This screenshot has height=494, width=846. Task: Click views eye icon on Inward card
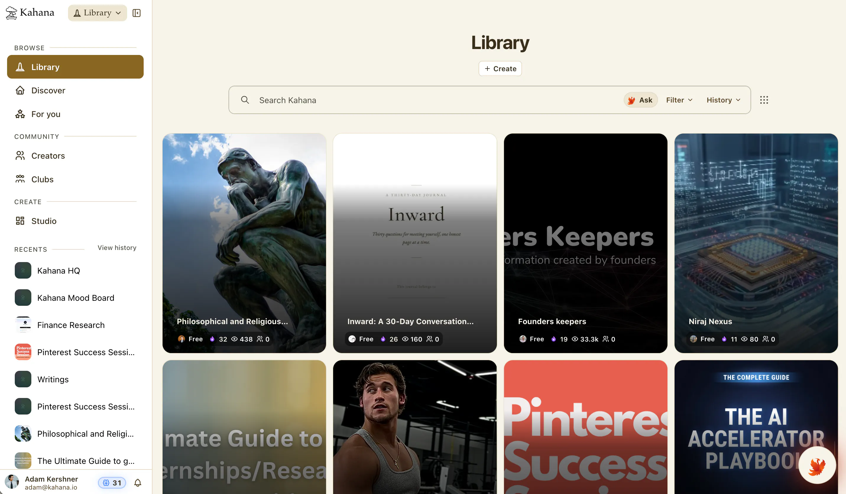pos(405,339)
